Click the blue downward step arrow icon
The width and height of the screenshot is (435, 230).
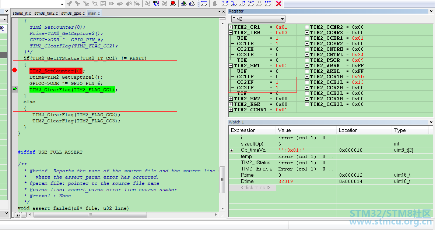tap(234, 3)
